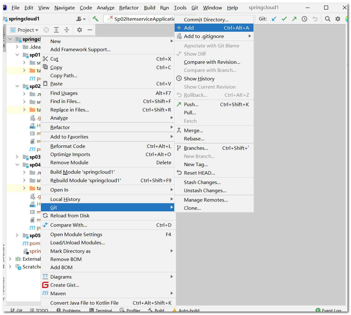Click Git Rollback toolbar icon
Viewport: 351px width, 315px height.
tap(315, 19)
